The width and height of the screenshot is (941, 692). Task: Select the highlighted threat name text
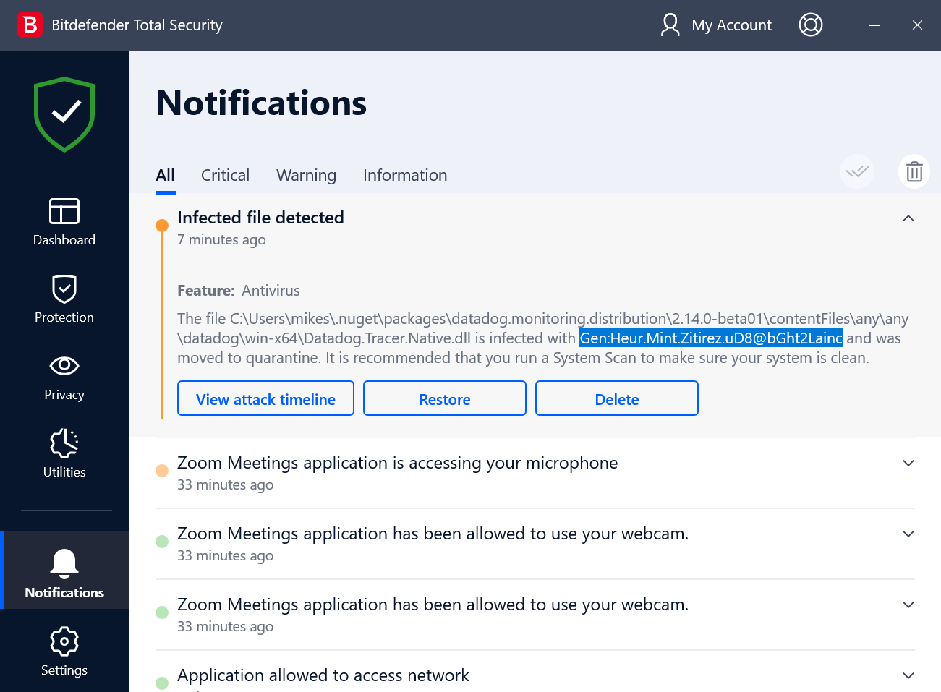coord(710,338)
